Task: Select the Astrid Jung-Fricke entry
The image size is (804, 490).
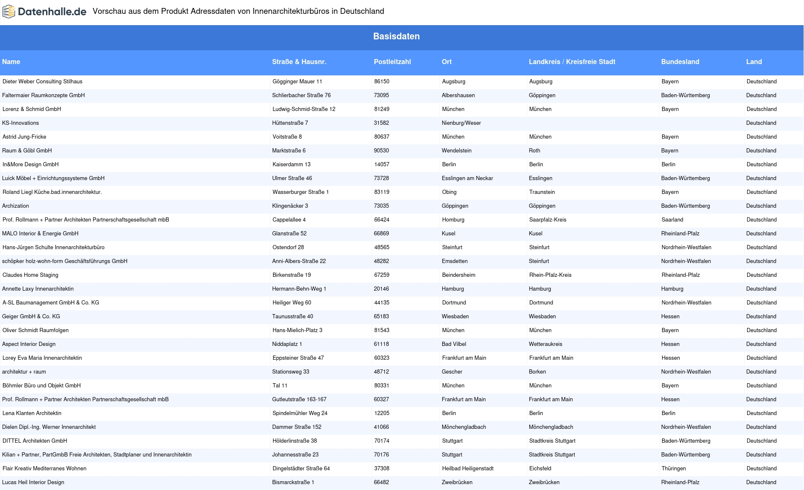Action: point(24,137)
